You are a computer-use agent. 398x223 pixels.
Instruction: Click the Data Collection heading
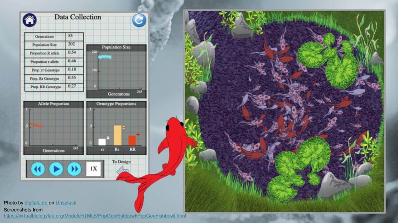point(78,17)
